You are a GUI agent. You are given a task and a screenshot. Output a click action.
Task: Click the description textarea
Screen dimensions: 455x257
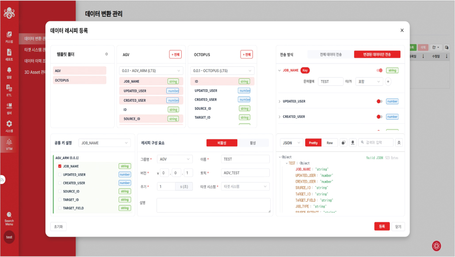click(214, 205)
